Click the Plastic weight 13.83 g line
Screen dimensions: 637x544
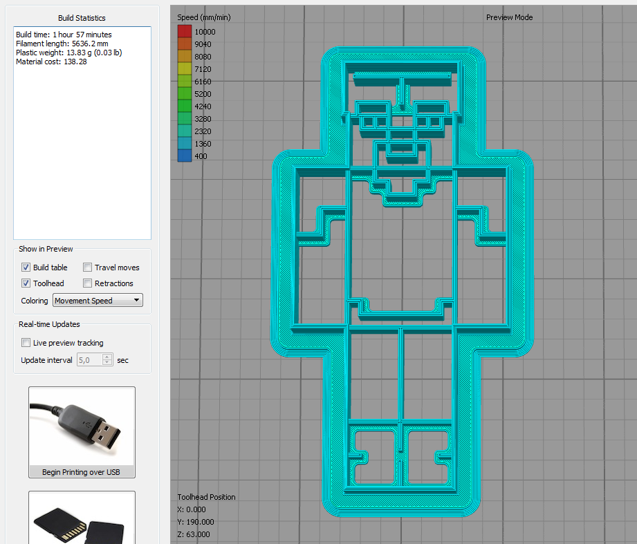(68, 53)
